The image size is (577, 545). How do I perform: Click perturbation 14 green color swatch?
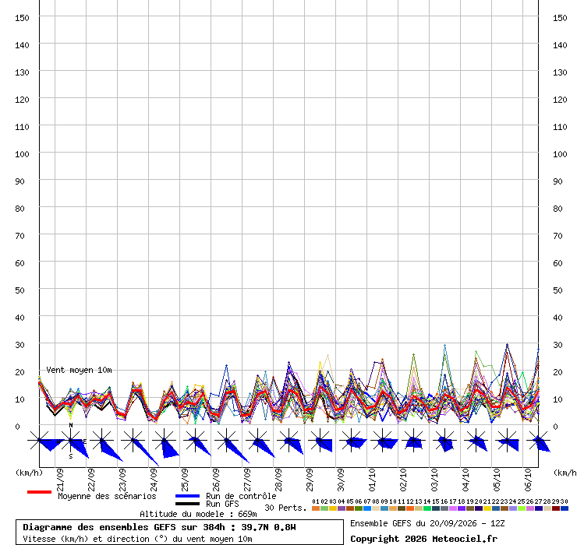[427, 508]
